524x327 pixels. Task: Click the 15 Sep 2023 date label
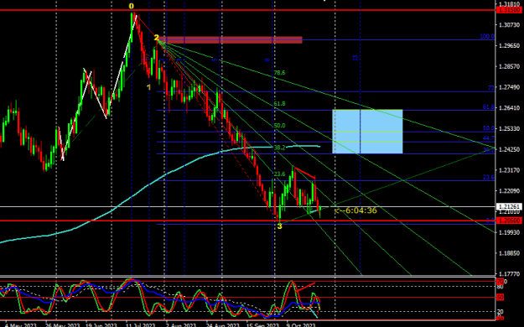[262, 325]
